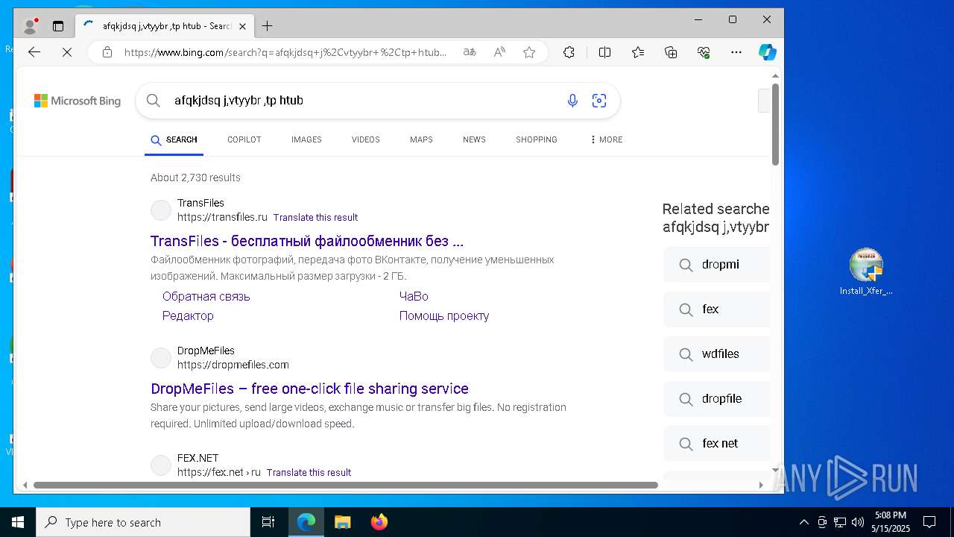954x537 pixels.
Task: Open the Install_Xfer desktop shortcut
Action: click(866, 272)
